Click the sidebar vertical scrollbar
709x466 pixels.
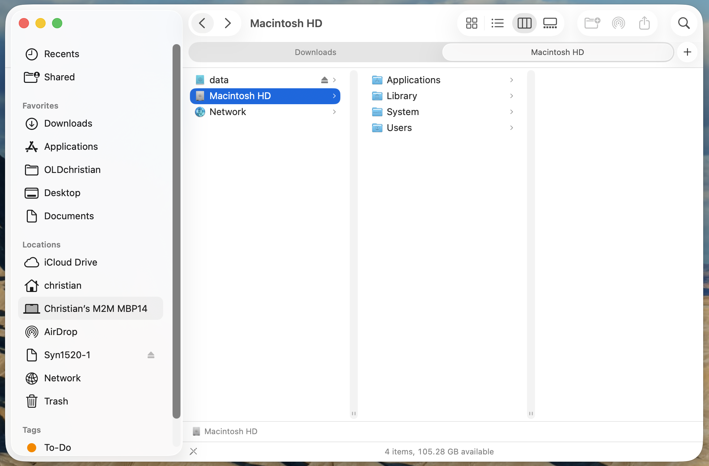click(176, 232)
